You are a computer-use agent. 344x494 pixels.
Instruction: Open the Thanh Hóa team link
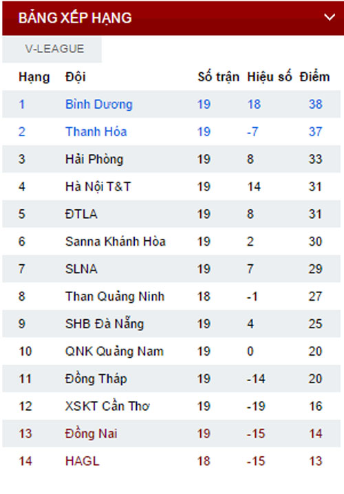[x=96, y=131]
